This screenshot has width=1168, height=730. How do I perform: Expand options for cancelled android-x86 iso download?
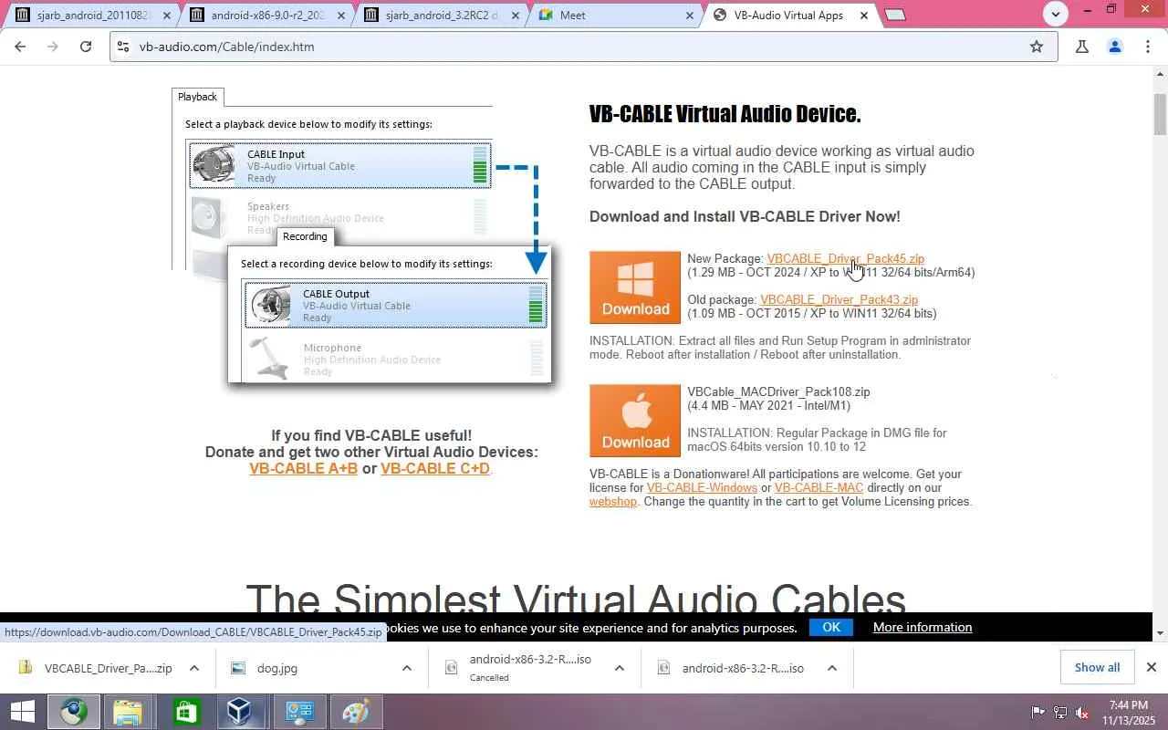pyautogui.click(x=620, y=668)
